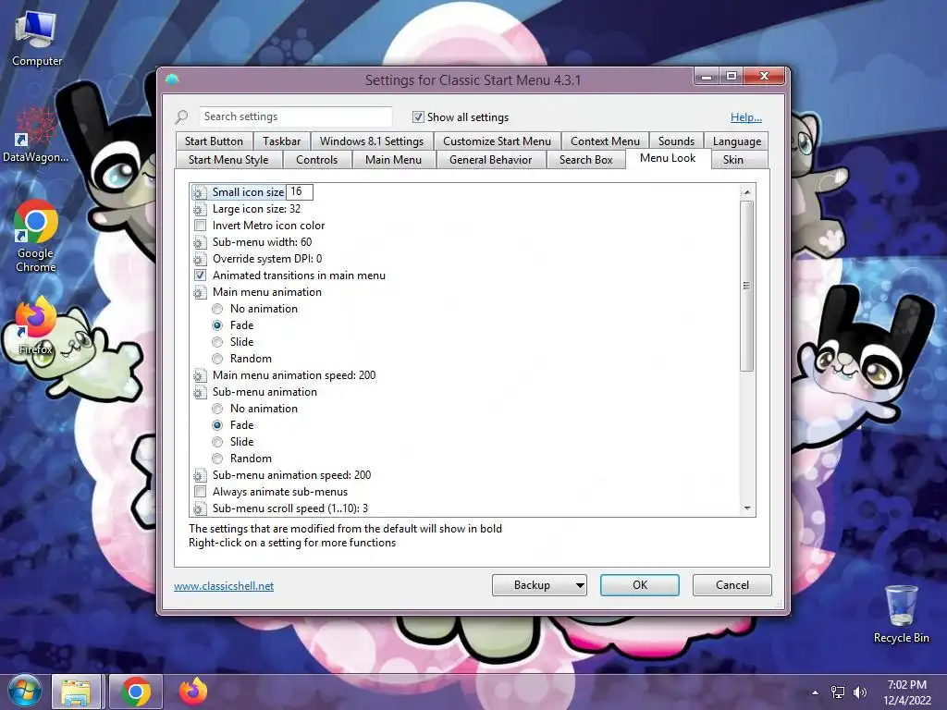
Task: Open the volume tray icon
Action: (x=859, y=692)
